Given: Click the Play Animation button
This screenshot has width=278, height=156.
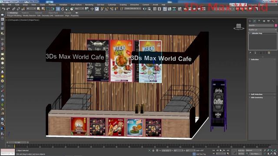Looking at the screenshot, I should tap(221, 150).
